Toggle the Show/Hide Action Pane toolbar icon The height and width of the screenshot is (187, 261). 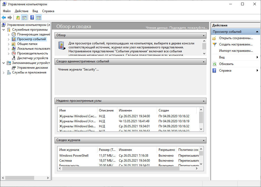[39, 17]
